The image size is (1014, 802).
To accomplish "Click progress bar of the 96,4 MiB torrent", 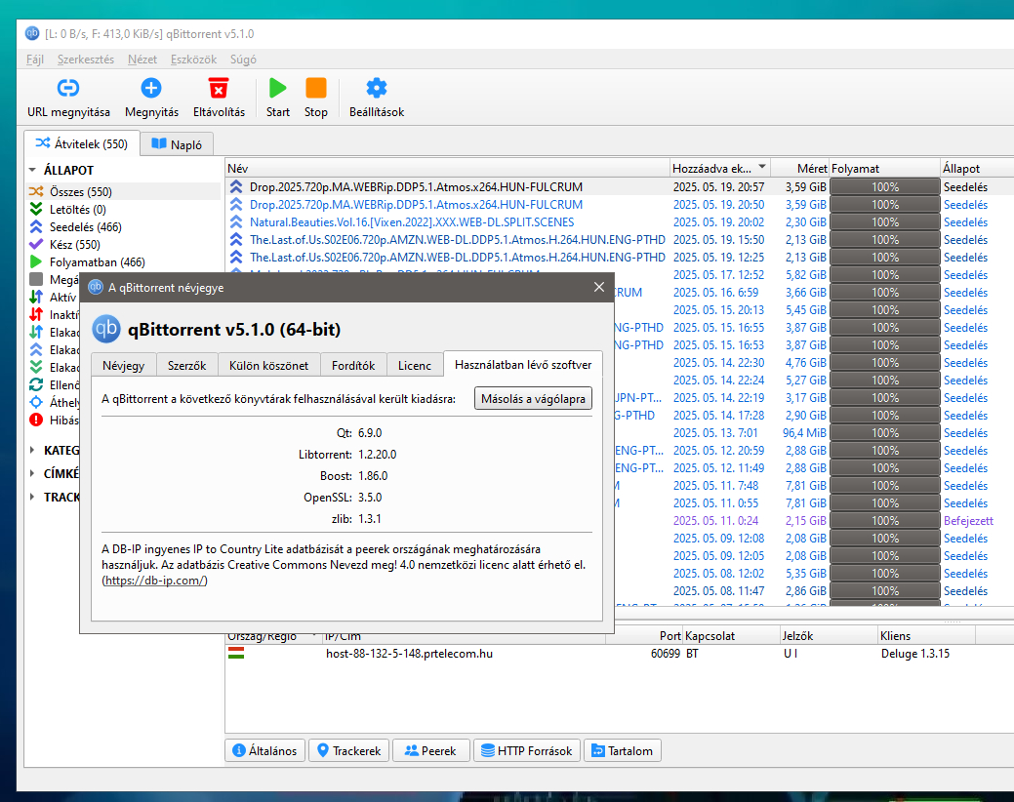I will [x=884, y=432].
